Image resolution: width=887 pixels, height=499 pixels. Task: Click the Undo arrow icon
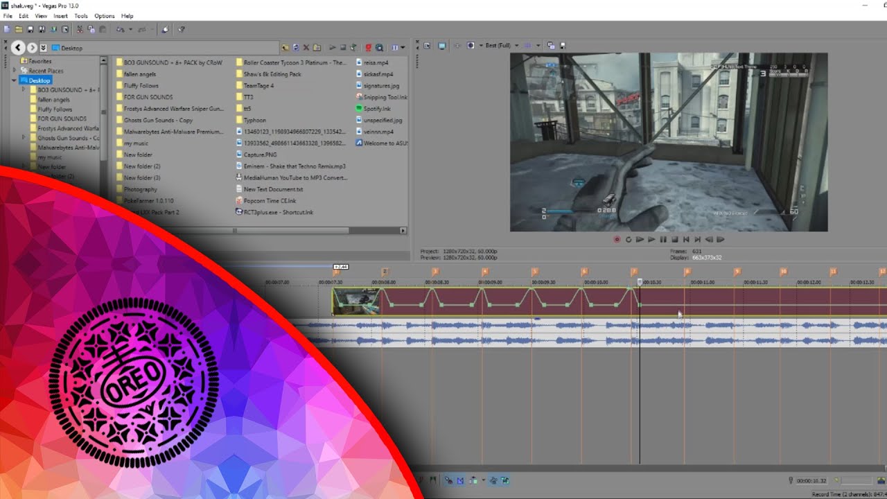120,29
